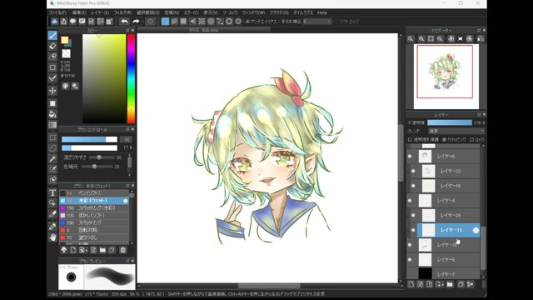Choose the Move tool

52,91
